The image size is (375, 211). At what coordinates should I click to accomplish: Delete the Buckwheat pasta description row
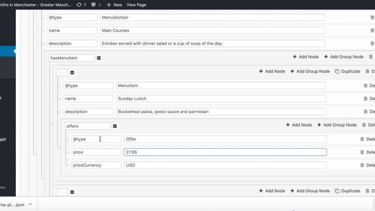click(369, 111)
